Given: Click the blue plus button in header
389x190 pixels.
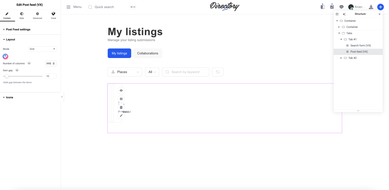Looking at the screenshot, I should (x=380, y=7).
